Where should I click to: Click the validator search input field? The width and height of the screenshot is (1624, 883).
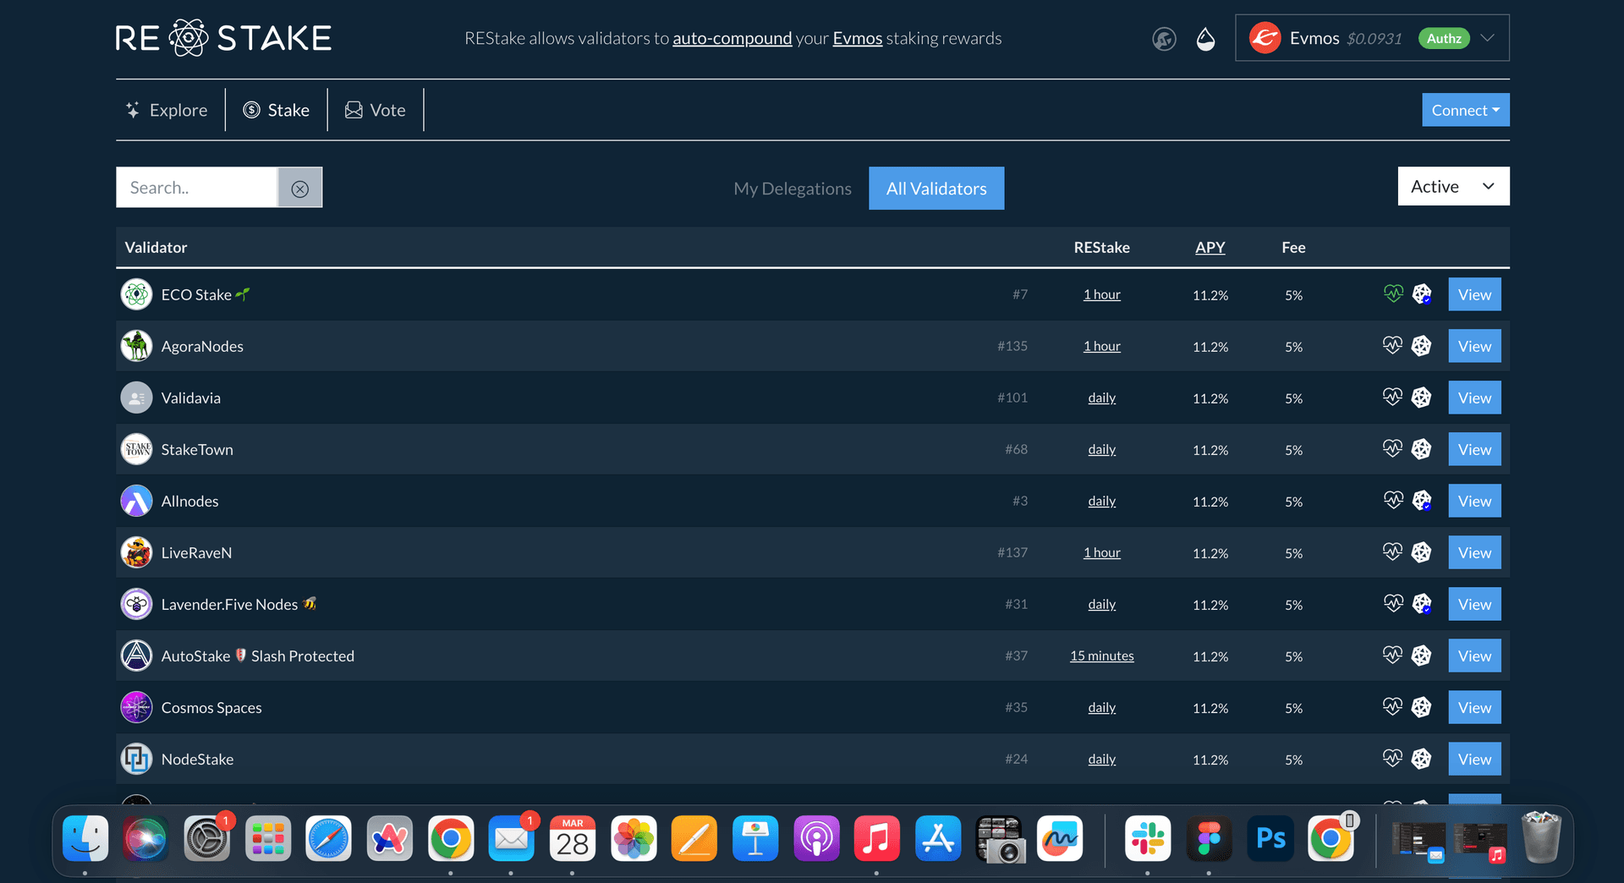click(197, 188)
